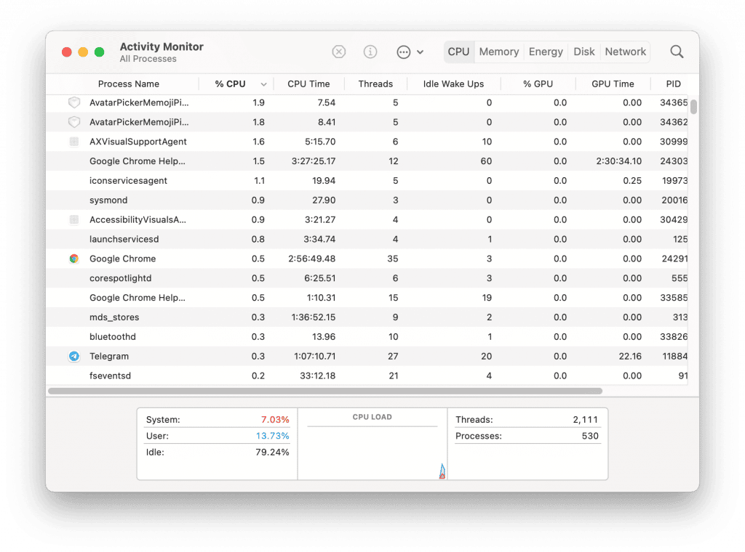Sort by the Process Name column header
Viewport: 745px width, 552px height.
point(128,84)
